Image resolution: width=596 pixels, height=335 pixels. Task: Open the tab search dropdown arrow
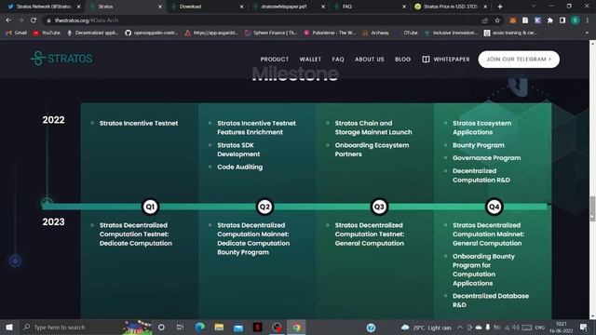click(534, 7)
